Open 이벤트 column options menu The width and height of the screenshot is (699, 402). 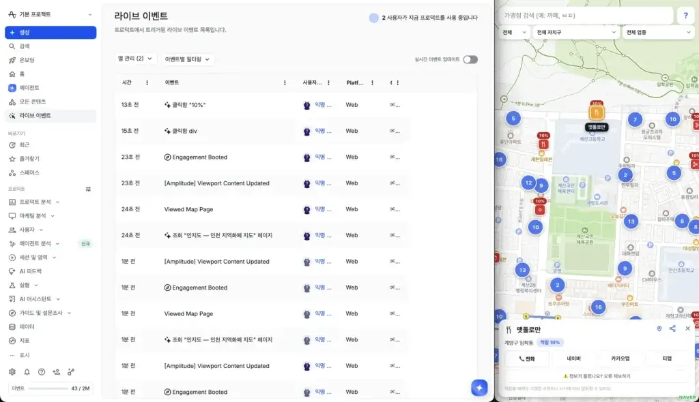click(285, 83)
